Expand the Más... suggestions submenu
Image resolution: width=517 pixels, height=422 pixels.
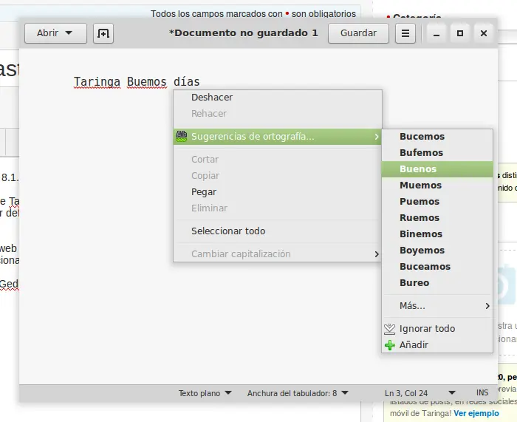(437, 306)
